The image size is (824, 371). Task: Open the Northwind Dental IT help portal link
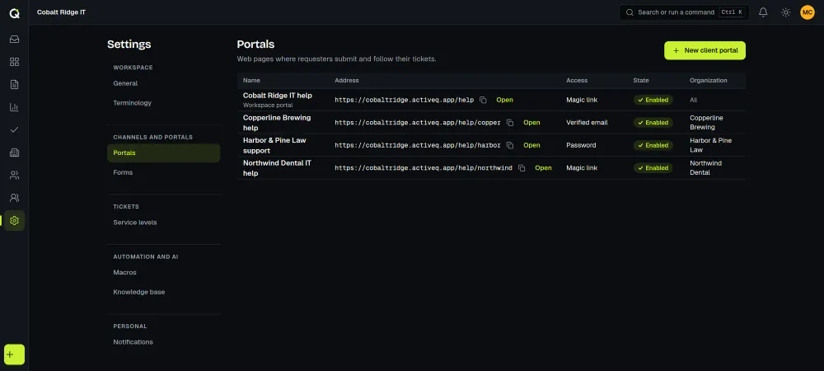[x=543, y=168]
